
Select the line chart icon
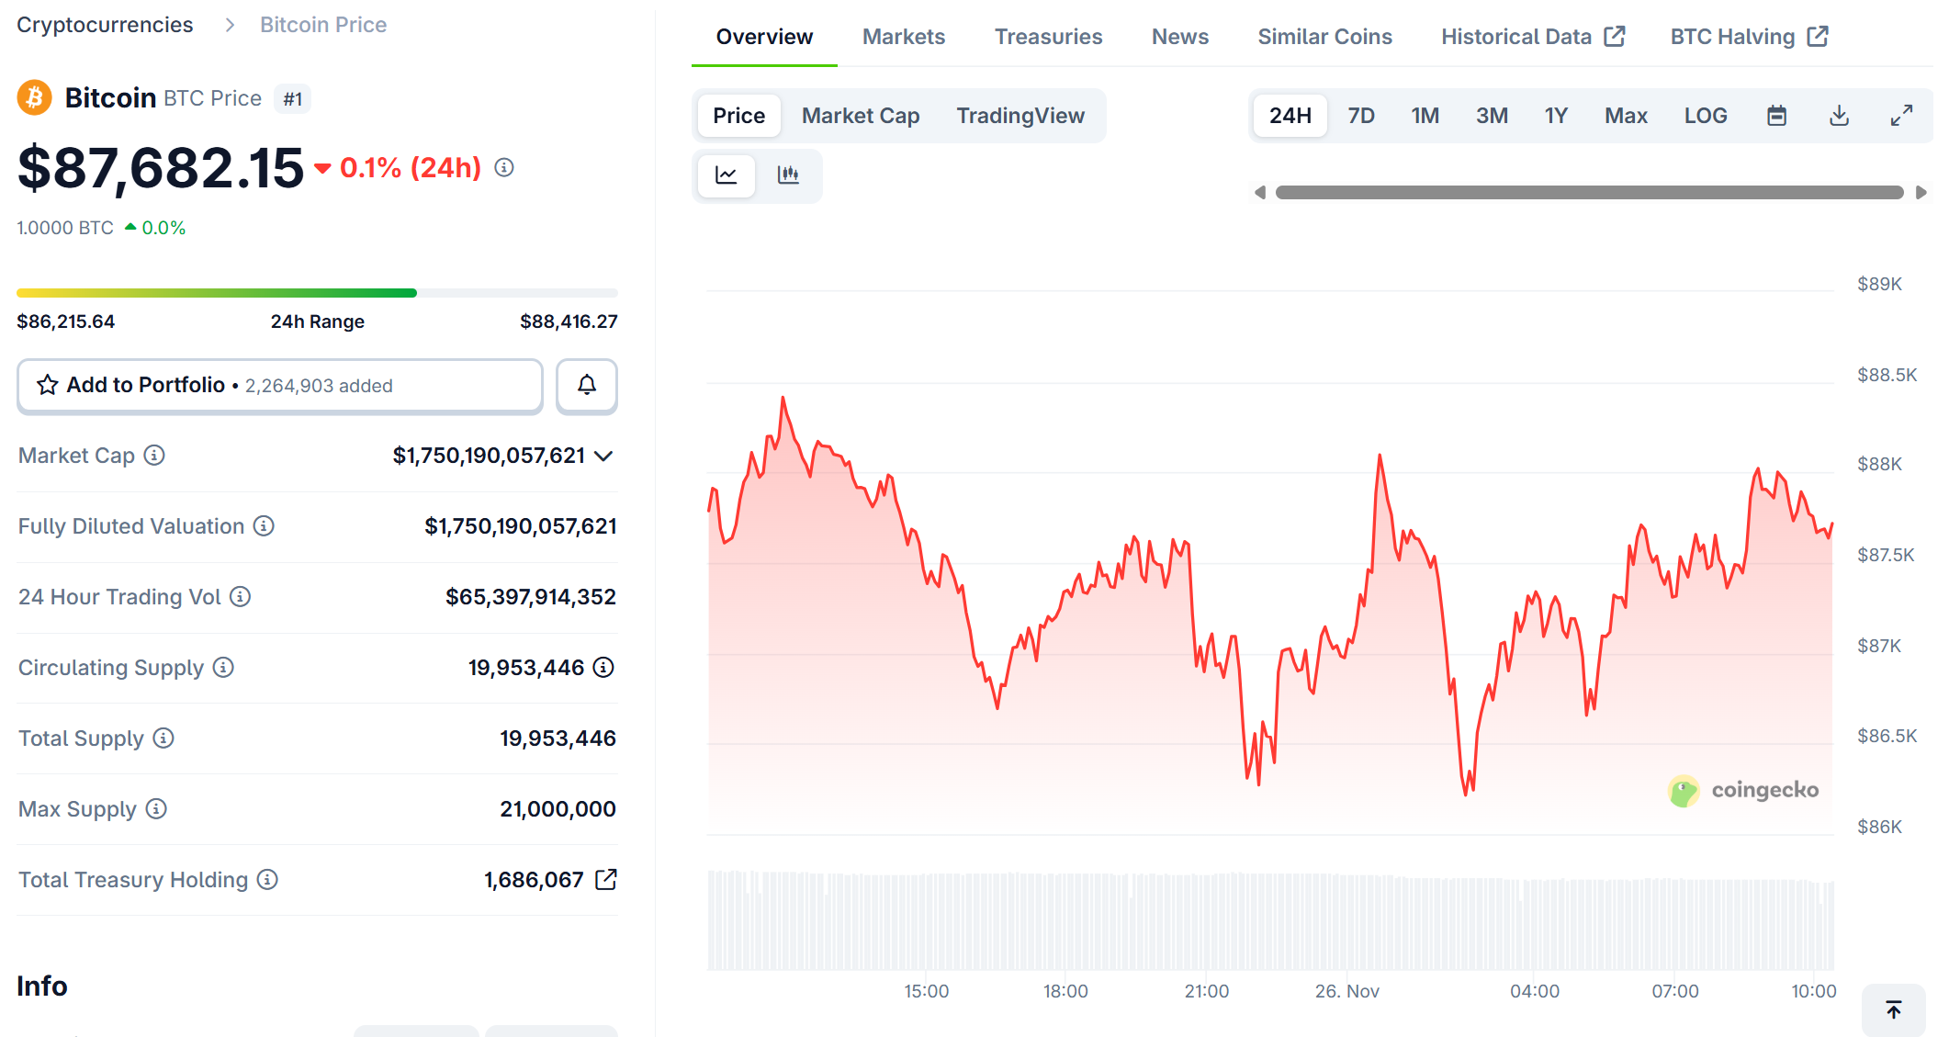tap(726, 175)
